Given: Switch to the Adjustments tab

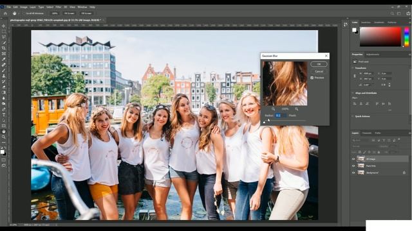Looking at the screenshot, I should coord(373,55).
